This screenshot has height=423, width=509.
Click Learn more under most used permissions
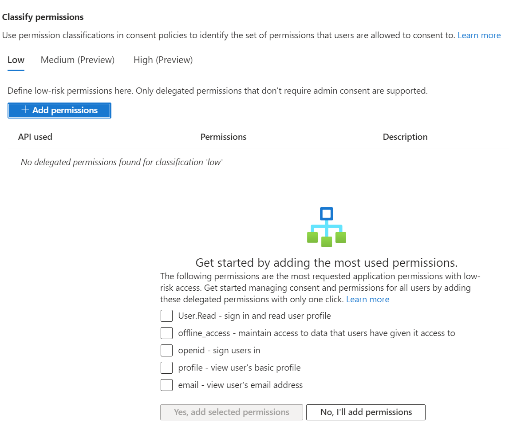(x=367, y=299)
